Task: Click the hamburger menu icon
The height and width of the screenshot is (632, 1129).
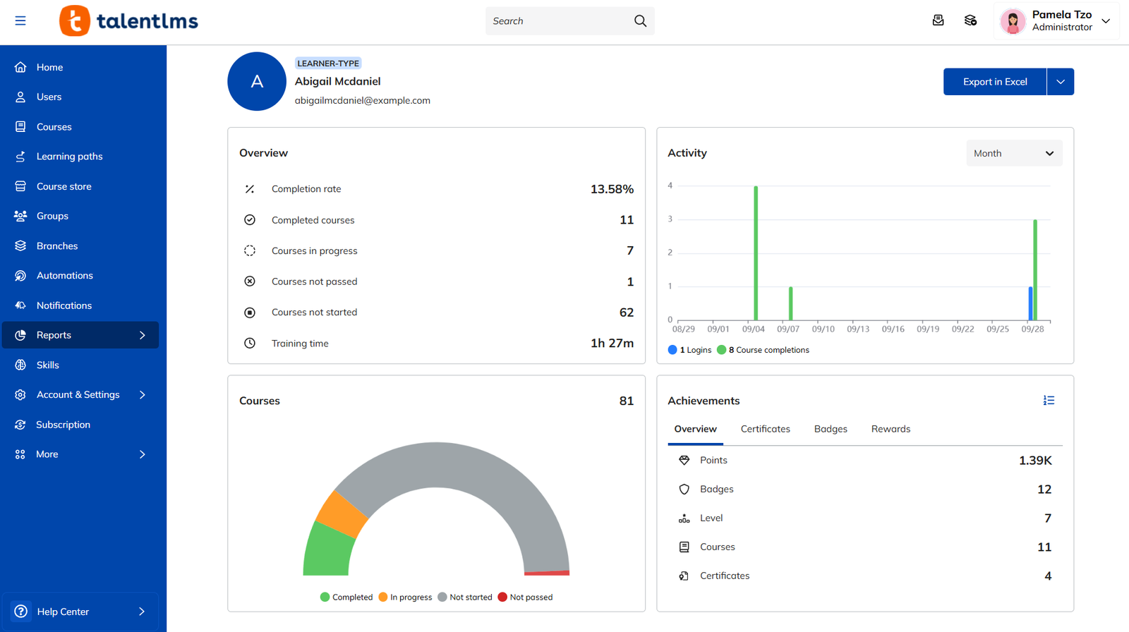Action: (x=20, y=20)
